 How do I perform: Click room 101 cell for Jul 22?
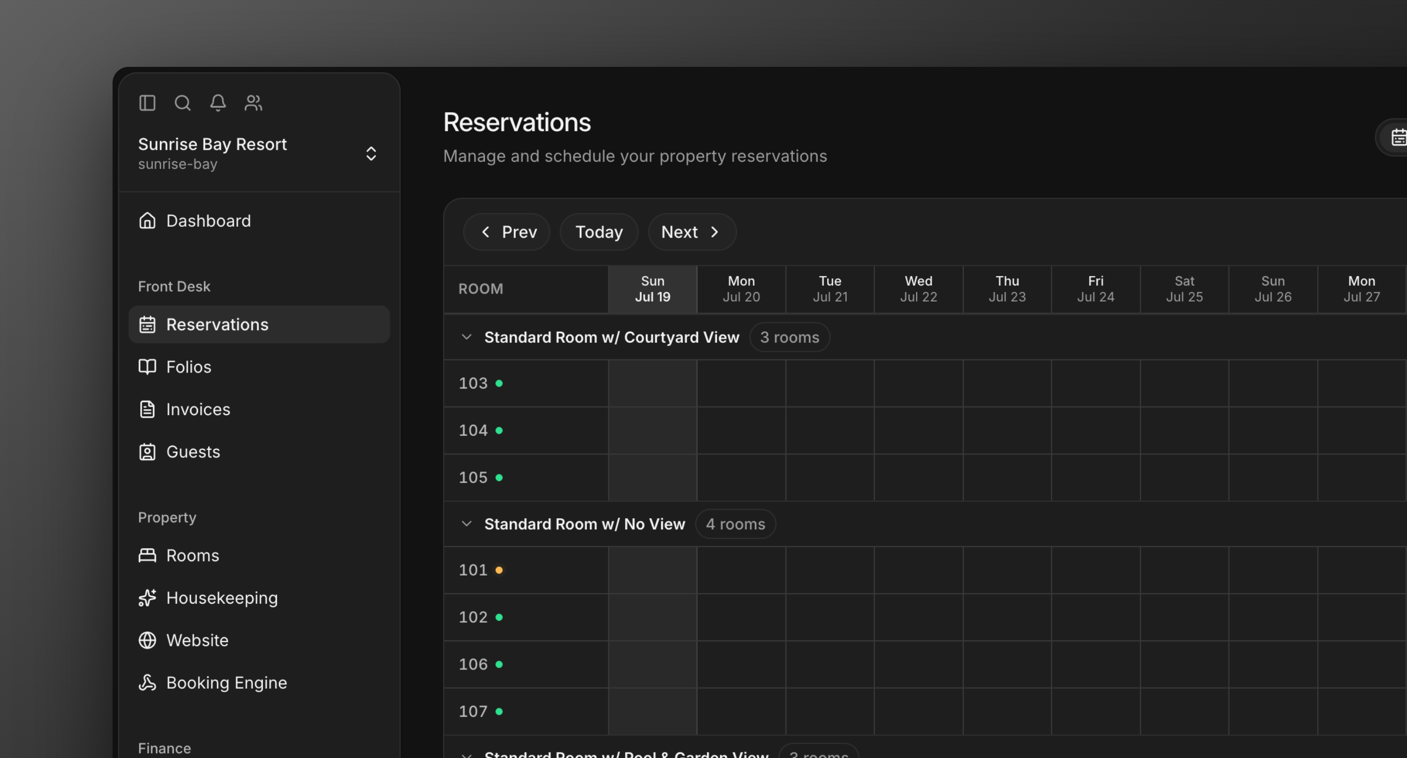pyautogui.click(x=918, y=571)
